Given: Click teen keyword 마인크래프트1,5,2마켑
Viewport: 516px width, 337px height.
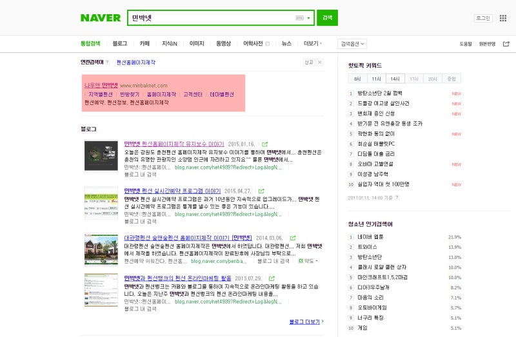Looking at the screenshot, I should pos(382,277).
